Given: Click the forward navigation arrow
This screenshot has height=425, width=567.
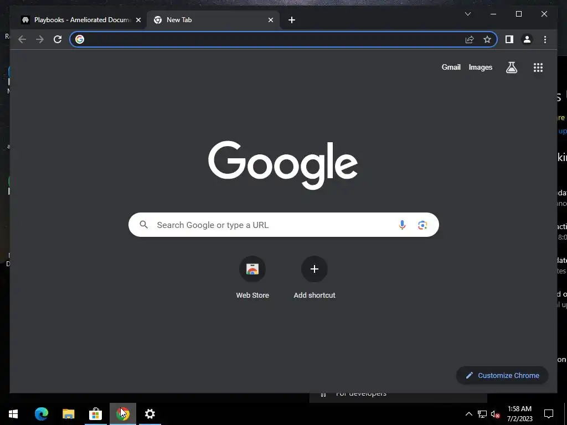Looking at the screenshot, I should pyautogui.click(x=40, y=39).
